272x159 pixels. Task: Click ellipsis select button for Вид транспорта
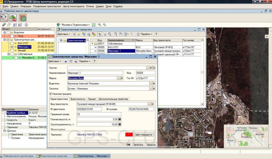(x=149, y=104)
